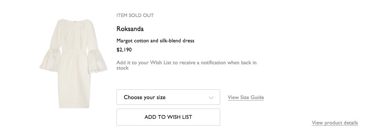Click the word "Guide" in size guide link
The width and height of the screenshot is (383, 140).
(x=257, y=97)
